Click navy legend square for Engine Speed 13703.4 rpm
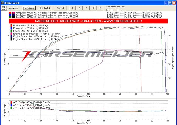This screenshot has height=125, width=177. point(11,36)
